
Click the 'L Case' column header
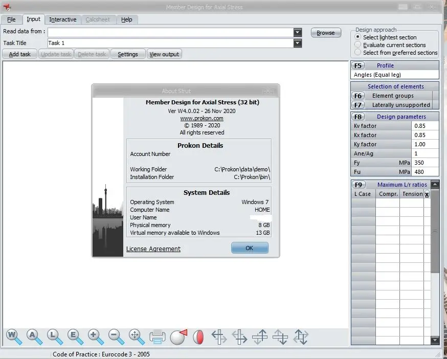tap(363, 194)
